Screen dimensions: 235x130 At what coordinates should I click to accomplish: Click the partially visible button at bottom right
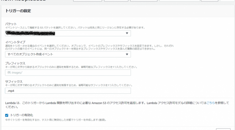(x=223, y=129)
